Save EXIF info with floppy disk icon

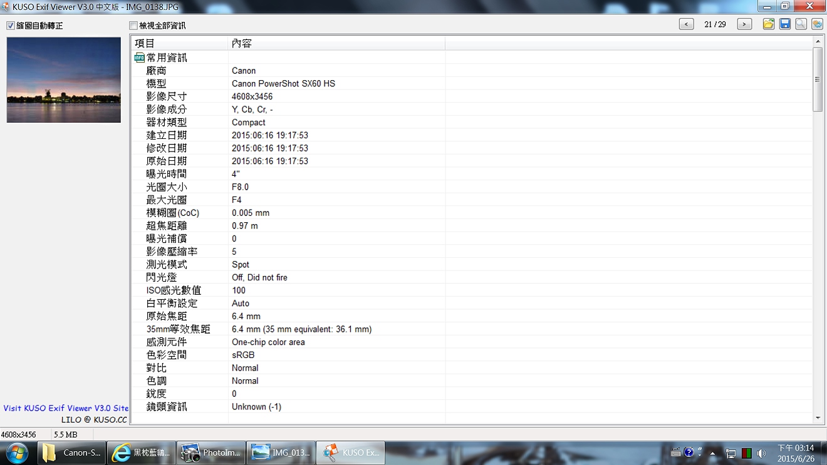pyautogui.click(x=785, y=24)
